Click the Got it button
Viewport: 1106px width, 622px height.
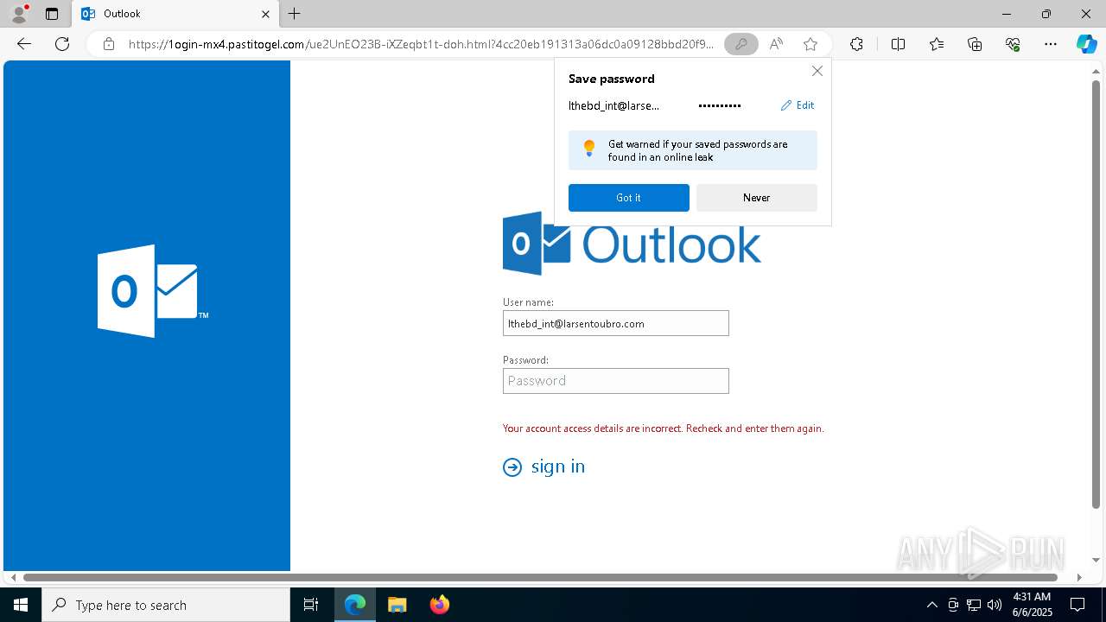point(629,198)
